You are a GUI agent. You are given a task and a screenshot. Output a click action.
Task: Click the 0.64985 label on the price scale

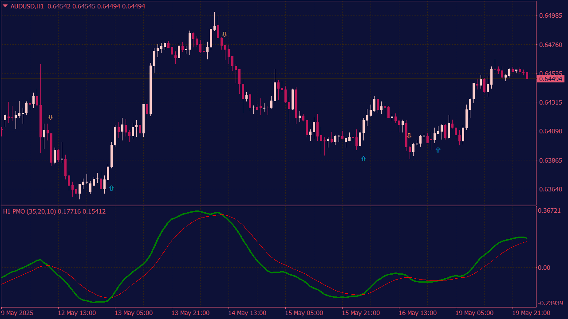[x=550, y=16]
